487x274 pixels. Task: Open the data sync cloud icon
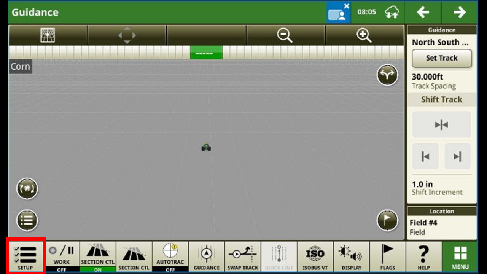tap(392, 12)
